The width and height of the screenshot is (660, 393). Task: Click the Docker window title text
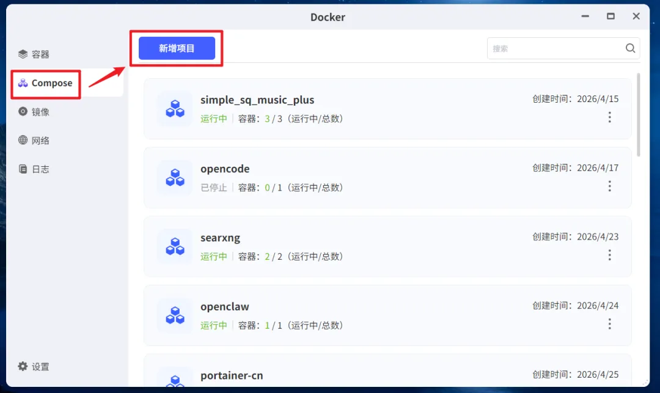click(328, 17)
